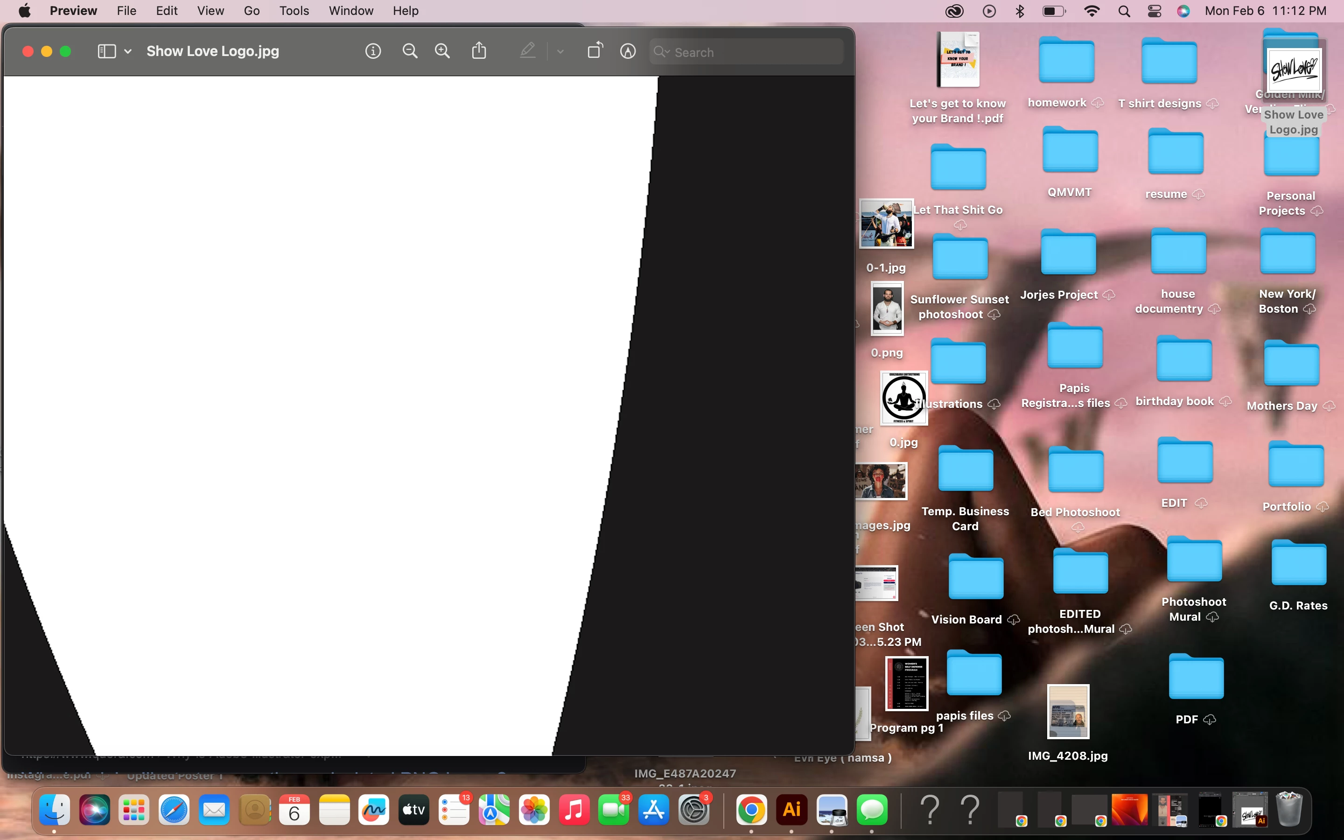Open the Control Center in menu bar
Image resolution: width=1344 pixels, height=840 pixels.
point(1154,11)
